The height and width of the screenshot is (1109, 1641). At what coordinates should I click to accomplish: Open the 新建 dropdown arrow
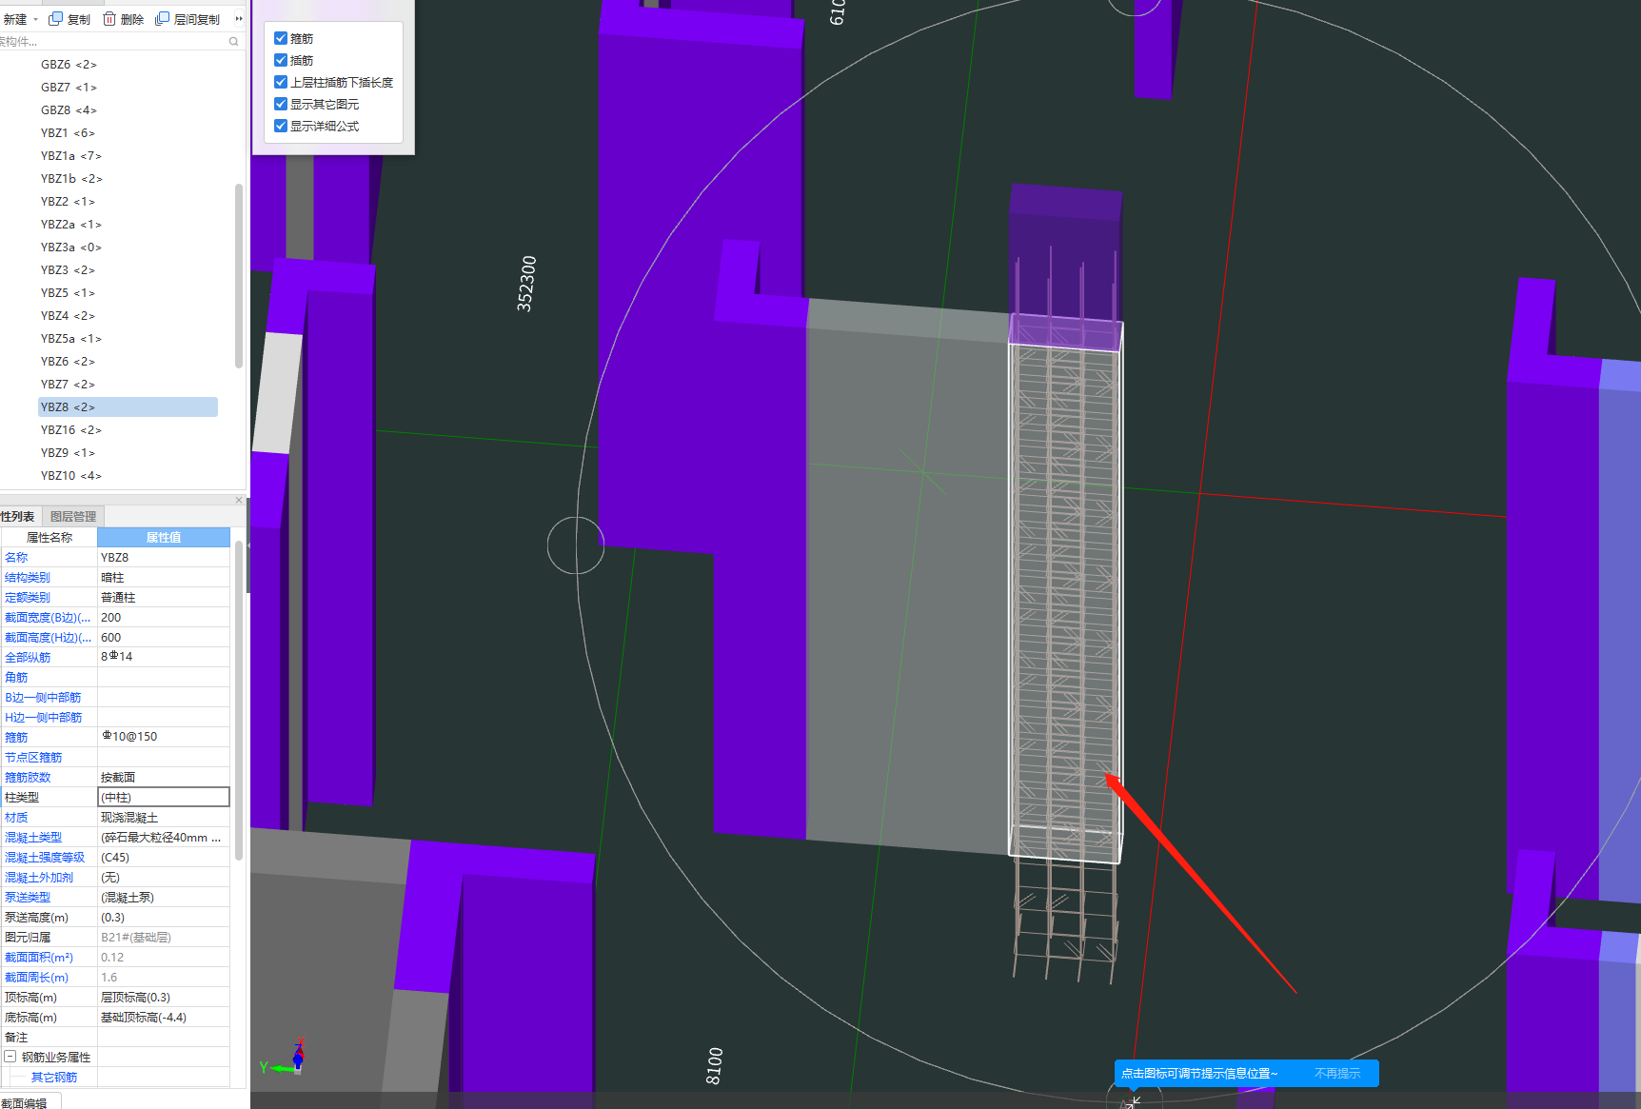(x=36, y=19)
